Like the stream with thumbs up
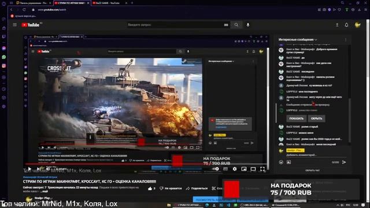 (151, 188)
